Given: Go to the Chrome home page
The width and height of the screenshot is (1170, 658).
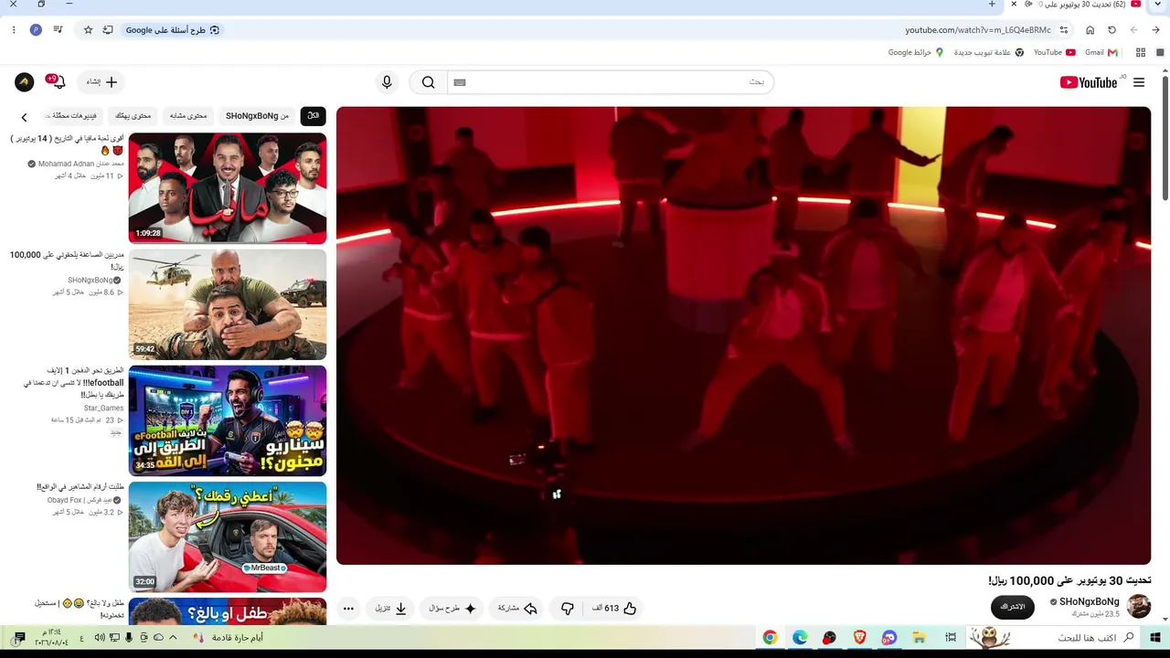Looking at the screenshot, I should pyautogui.click(x=1090, y=30).
